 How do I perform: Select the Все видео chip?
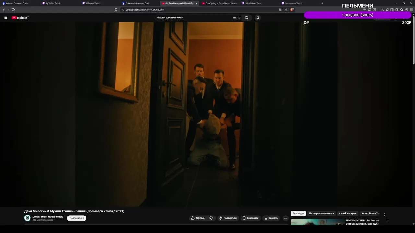point(299,213)
